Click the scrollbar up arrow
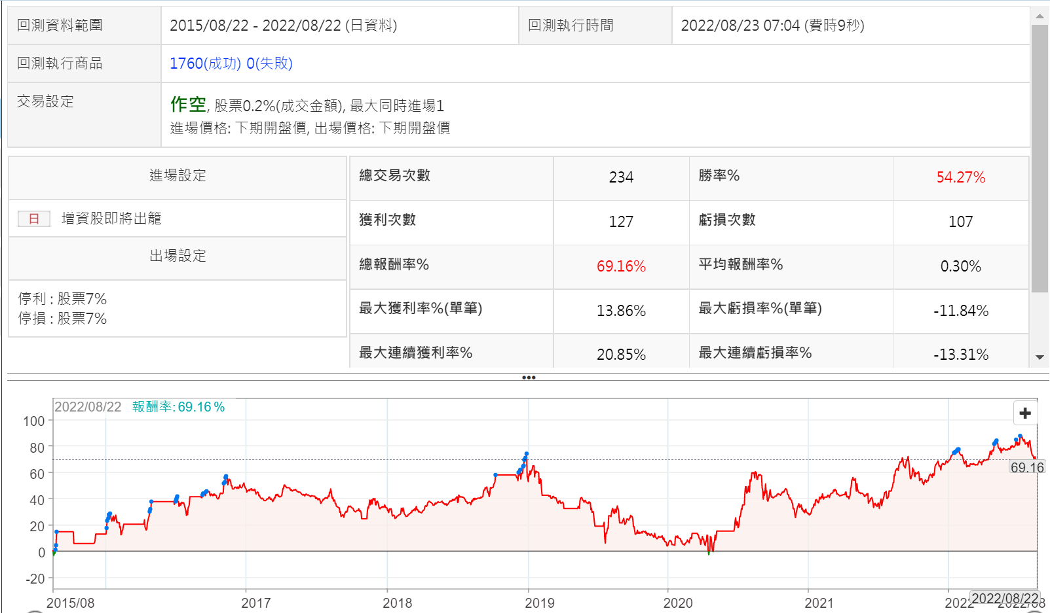Image resolution: width=1050 pixels, height=613 pixels. click(1040, 16)
